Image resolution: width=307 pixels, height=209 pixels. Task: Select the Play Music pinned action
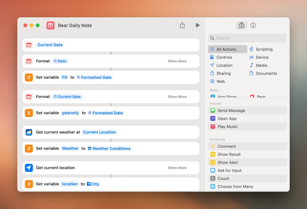247,126
